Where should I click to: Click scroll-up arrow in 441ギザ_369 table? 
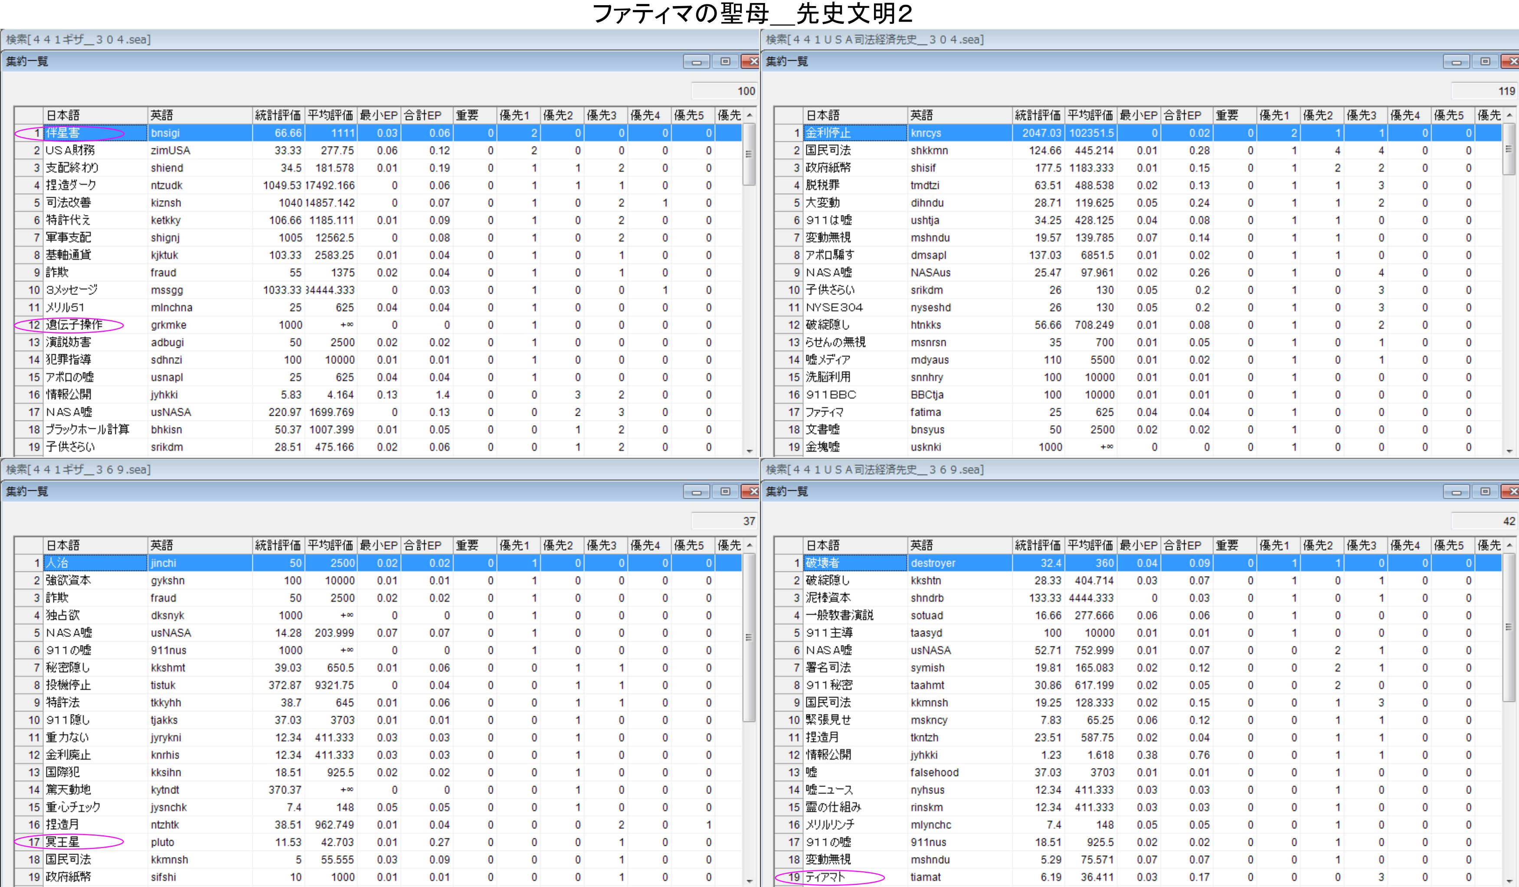point(749,545)
